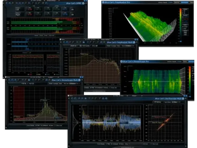Click the Right channel name box in DPMP
Screen dimensions: 197x148
[20, 14]
